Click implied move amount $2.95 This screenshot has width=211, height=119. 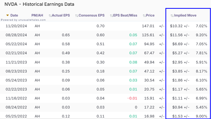pos(177,62)
